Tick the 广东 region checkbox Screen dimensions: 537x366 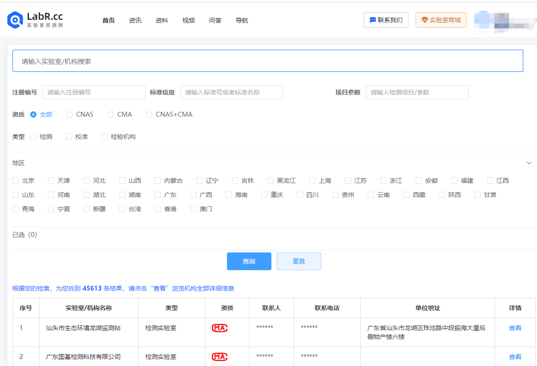[x=158, y=195]
